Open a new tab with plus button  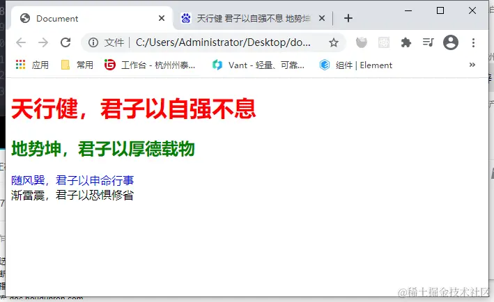[x=348, y=18]
